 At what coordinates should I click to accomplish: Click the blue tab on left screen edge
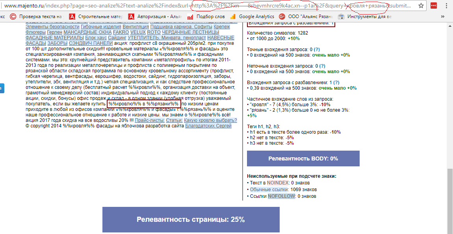[x=2, y=88]
